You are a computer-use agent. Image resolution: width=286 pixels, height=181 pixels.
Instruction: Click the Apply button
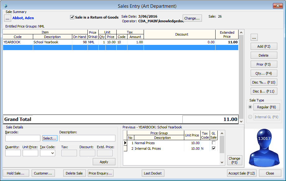click(x=104, y=162)
